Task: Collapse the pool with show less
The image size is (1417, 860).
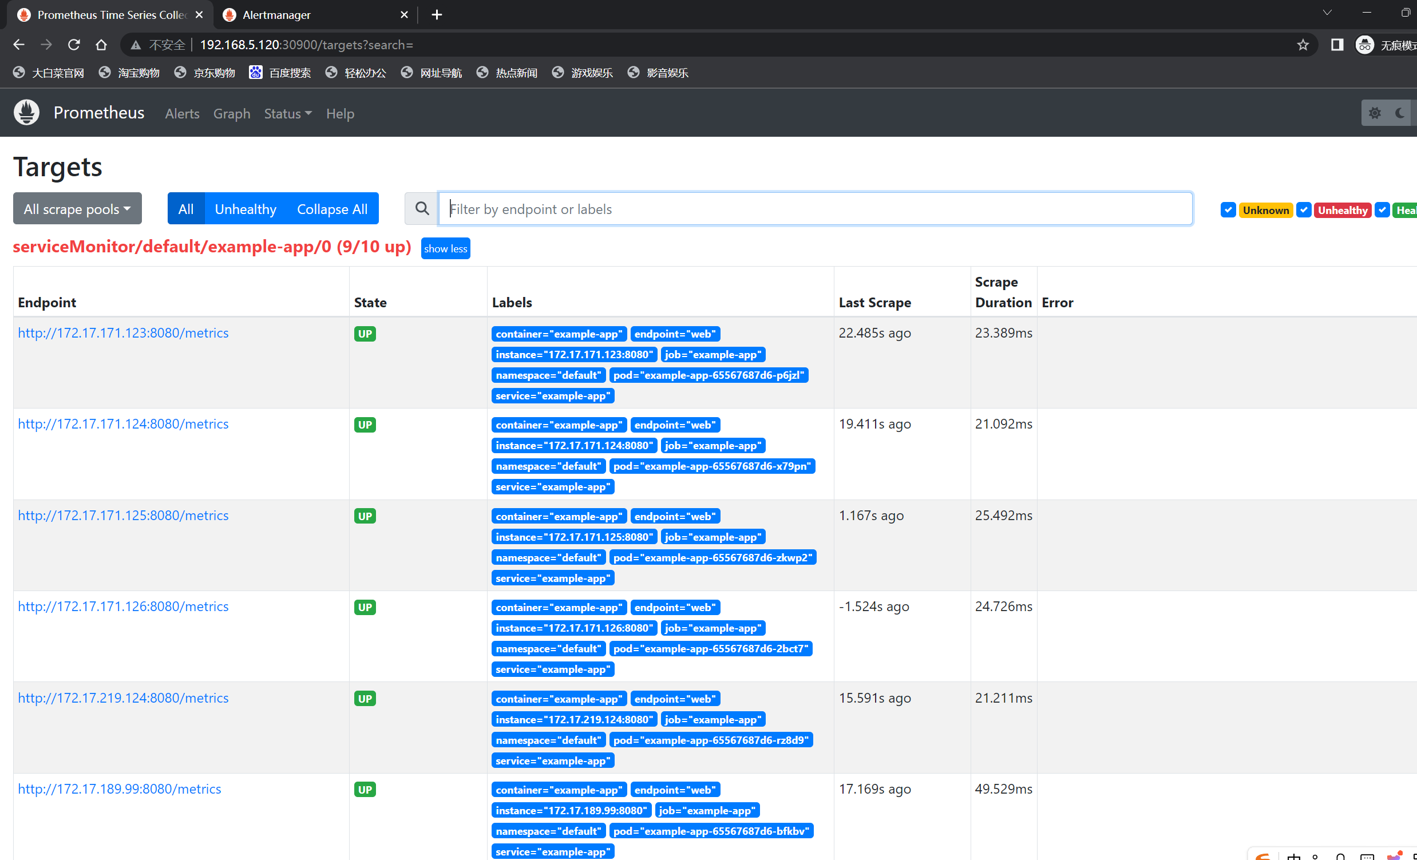Action: point(445,248)
